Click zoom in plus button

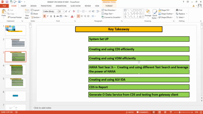coord(192,112)
